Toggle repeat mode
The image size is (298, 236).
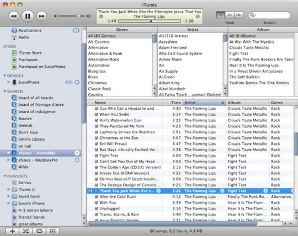39,231
